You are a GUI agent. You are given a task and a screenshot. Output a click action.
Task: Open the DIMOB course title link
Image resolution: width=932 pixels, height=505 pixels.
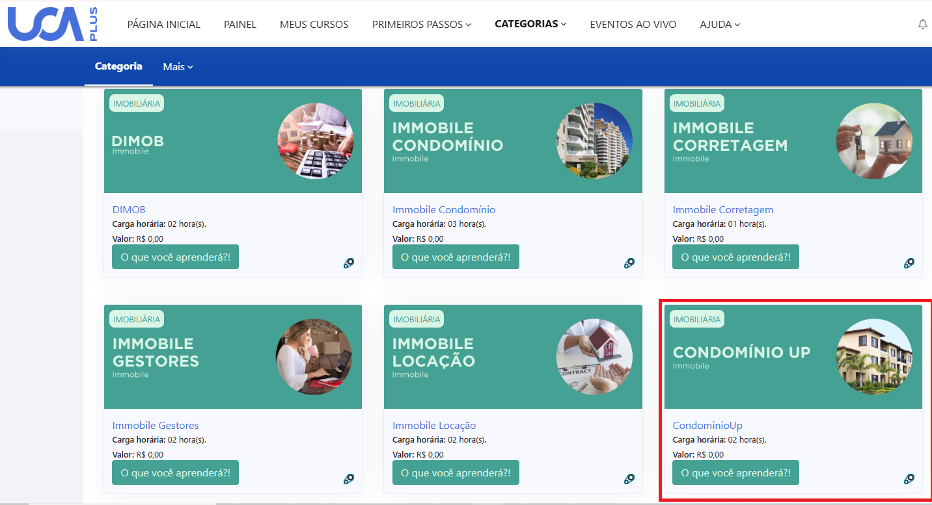click(129, 209)
